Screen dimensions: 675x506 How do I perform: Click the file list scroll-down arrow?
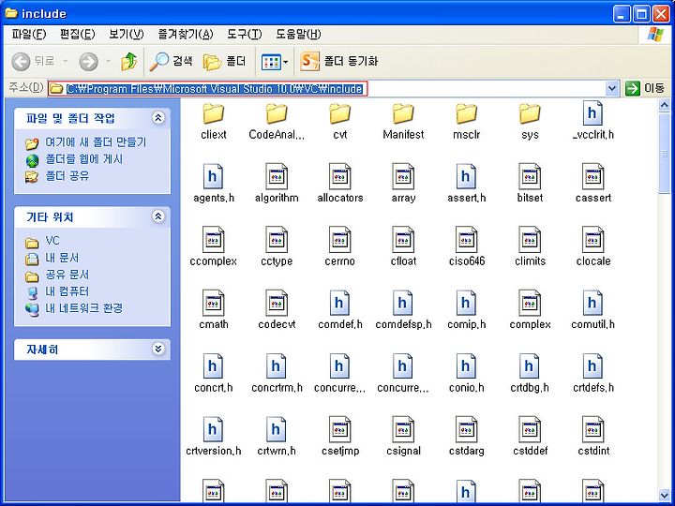[665, 494]
